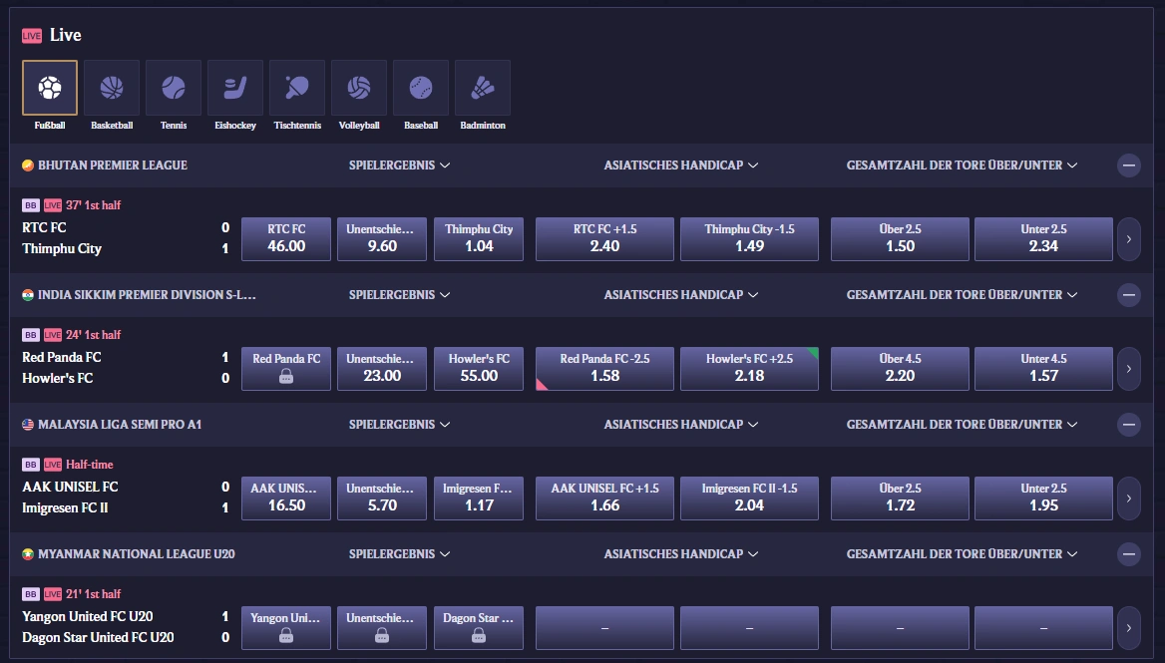1165x663 pixels.
Task: Open the Dagon Star United FC U20 match
Action: tap(98, 638)
